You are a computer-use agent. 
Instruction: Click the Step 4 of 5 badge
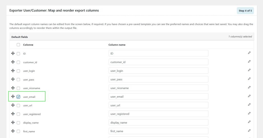click(x=245, y=11)
